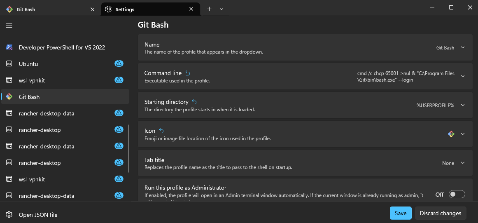Reset the Starting directory setting

[194, 102]
